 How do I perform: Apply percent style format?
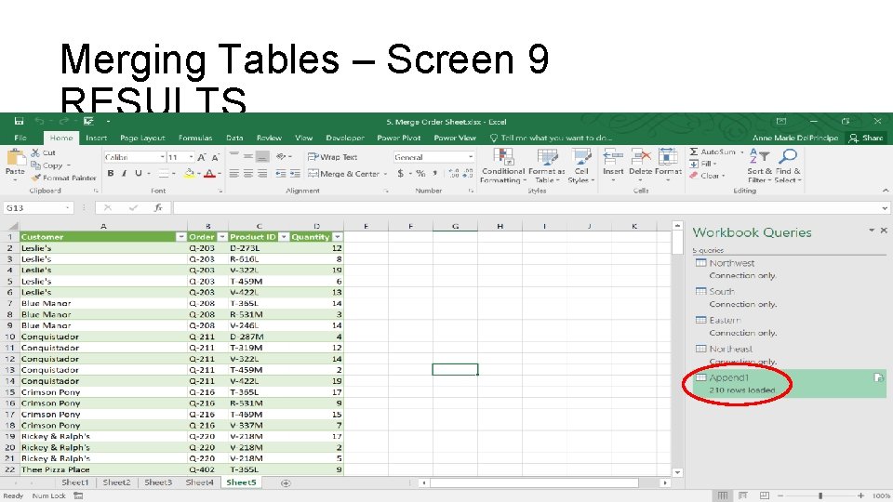pyautogui.click(x=420, y=174)
